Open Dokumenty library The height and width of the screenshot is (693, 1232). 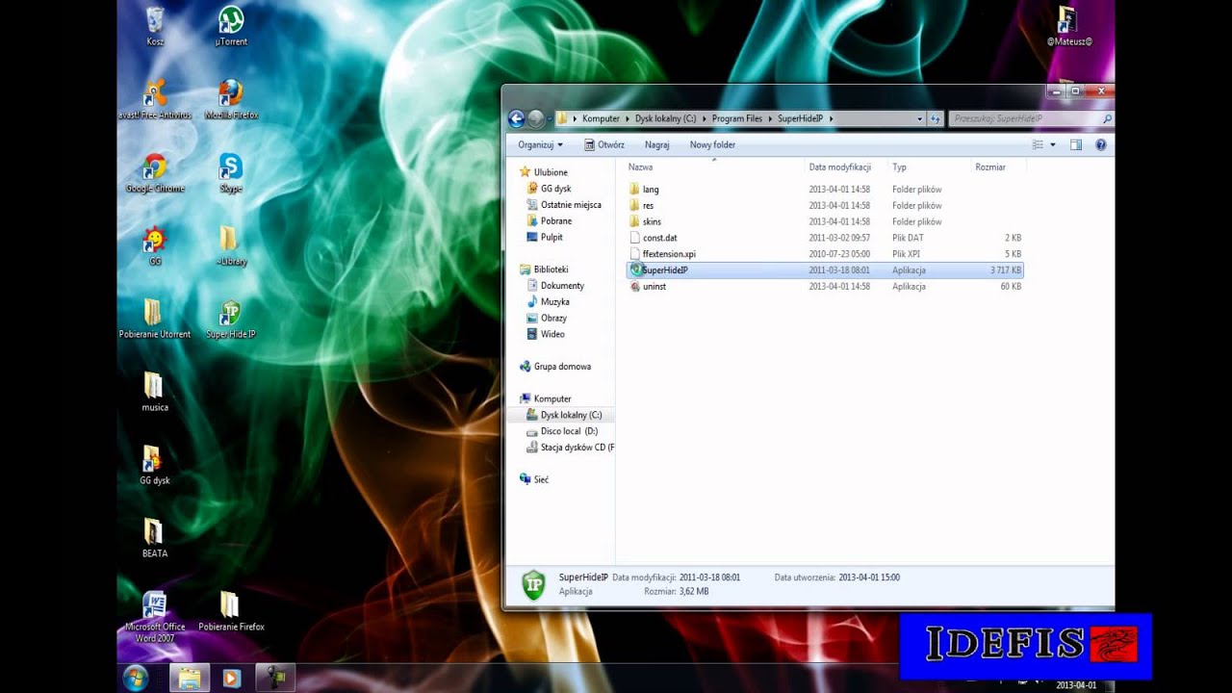pyautogui.click(x=562, y=286)
